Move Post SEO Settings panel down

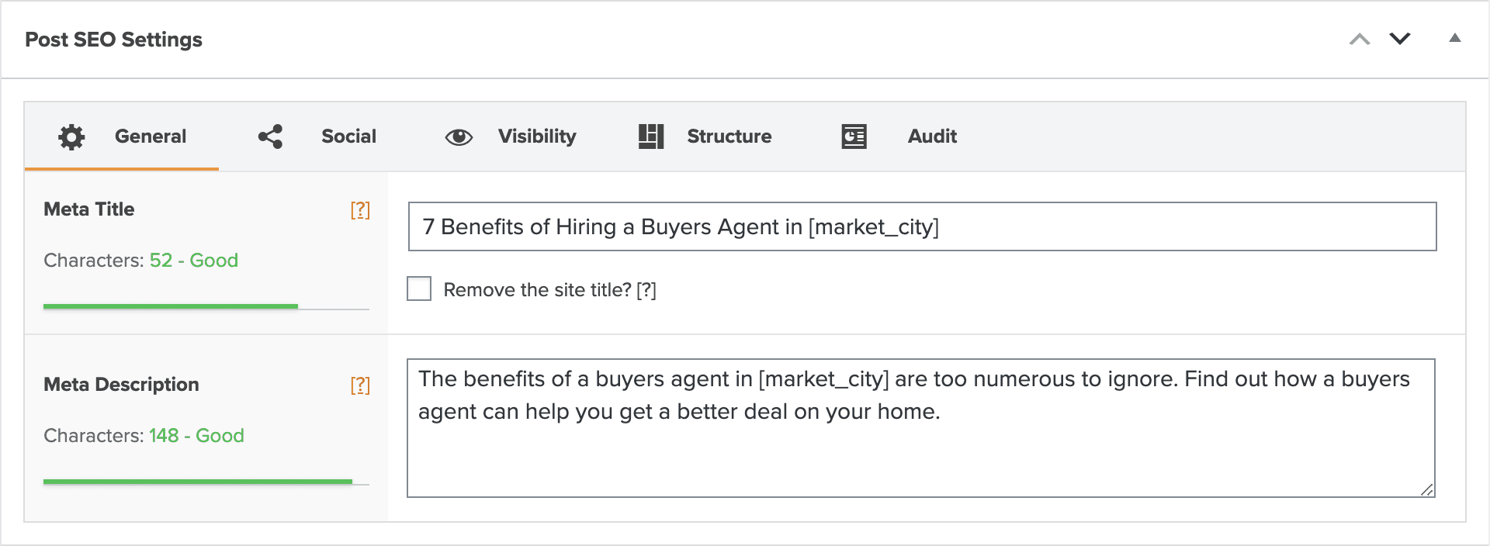pos(1400,39)
